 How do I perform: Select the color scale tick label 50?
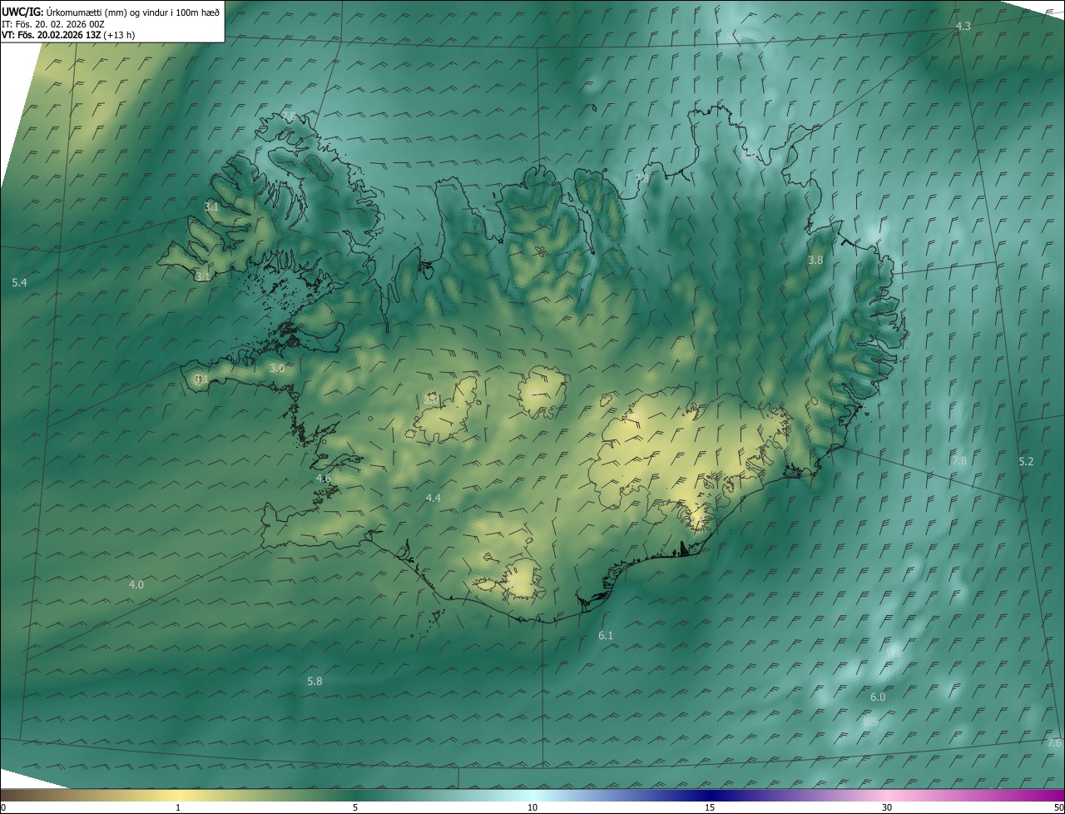pyautogui.click(x=1058, y=807)
